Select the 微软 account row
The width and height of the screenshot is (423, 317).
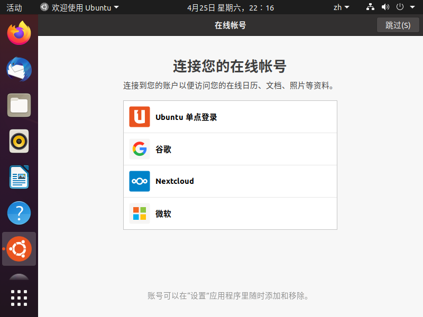[230, 213]
